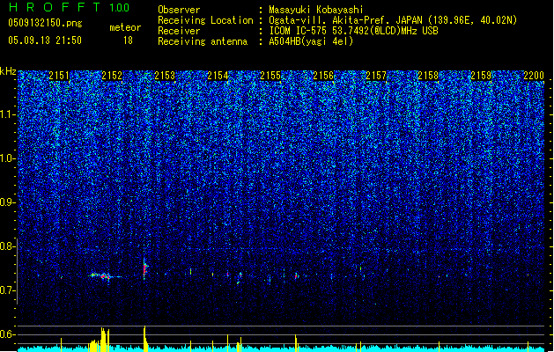The width and height of the screenshot is (554, 352).
Task: Click the 1.1 kHz axis label
Action: coord(8,114)
